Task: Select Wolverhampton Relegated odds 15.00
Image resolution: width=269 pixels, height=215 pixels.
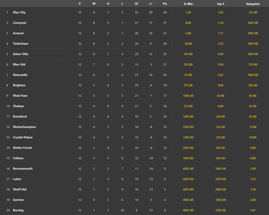Action: [x=253, y=127]
